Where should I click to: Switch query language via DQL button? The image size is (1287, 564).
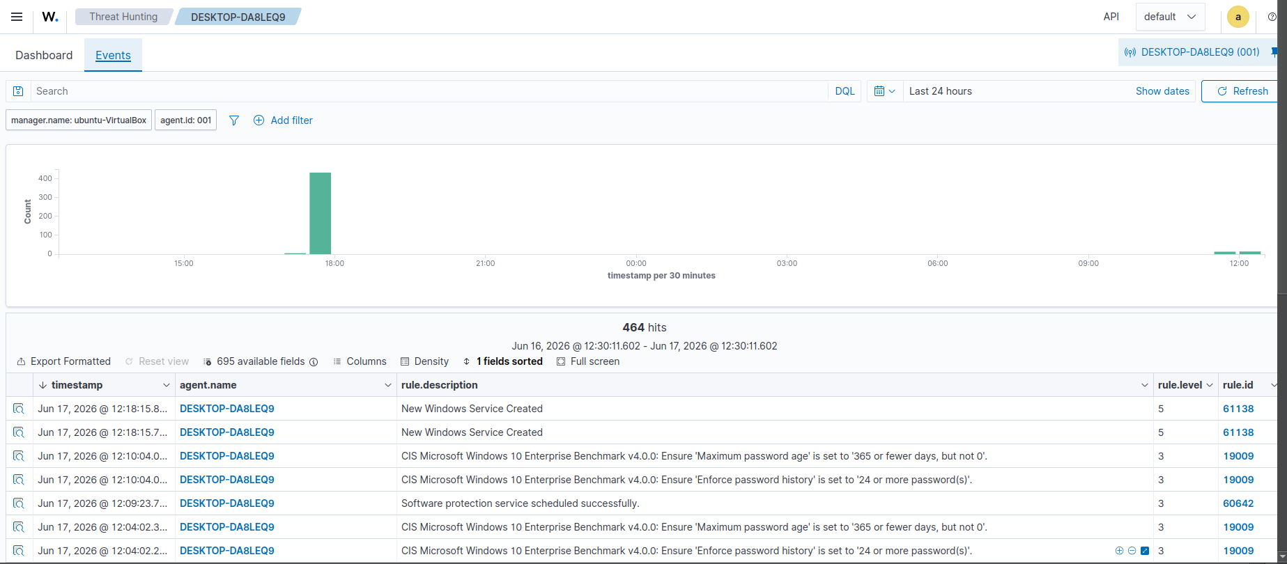845,91
